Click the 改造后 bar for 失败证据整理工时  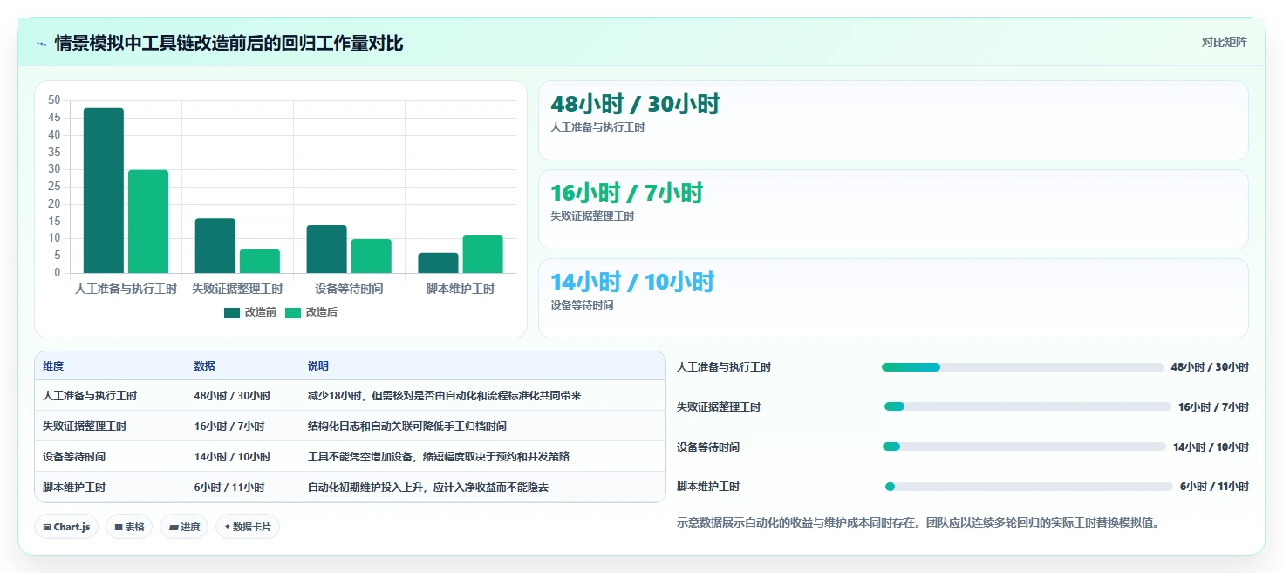(260, 261)
